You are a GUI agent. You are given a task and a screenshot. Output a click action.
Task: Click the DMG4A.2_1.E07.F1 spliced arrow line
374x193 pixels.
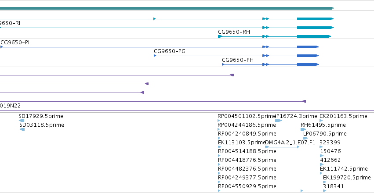(282, 147)
